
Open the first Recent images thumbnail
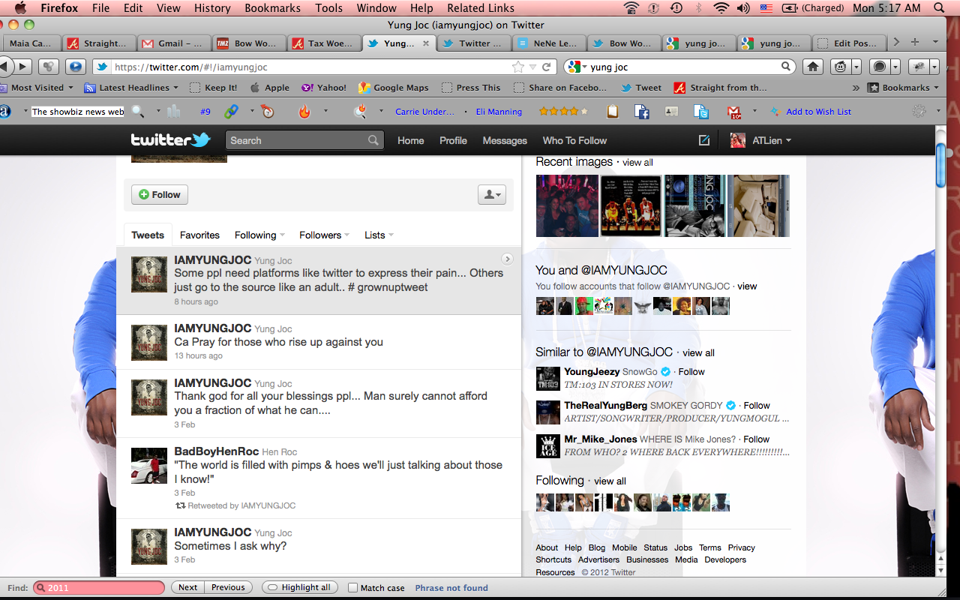tap(567, 205)
